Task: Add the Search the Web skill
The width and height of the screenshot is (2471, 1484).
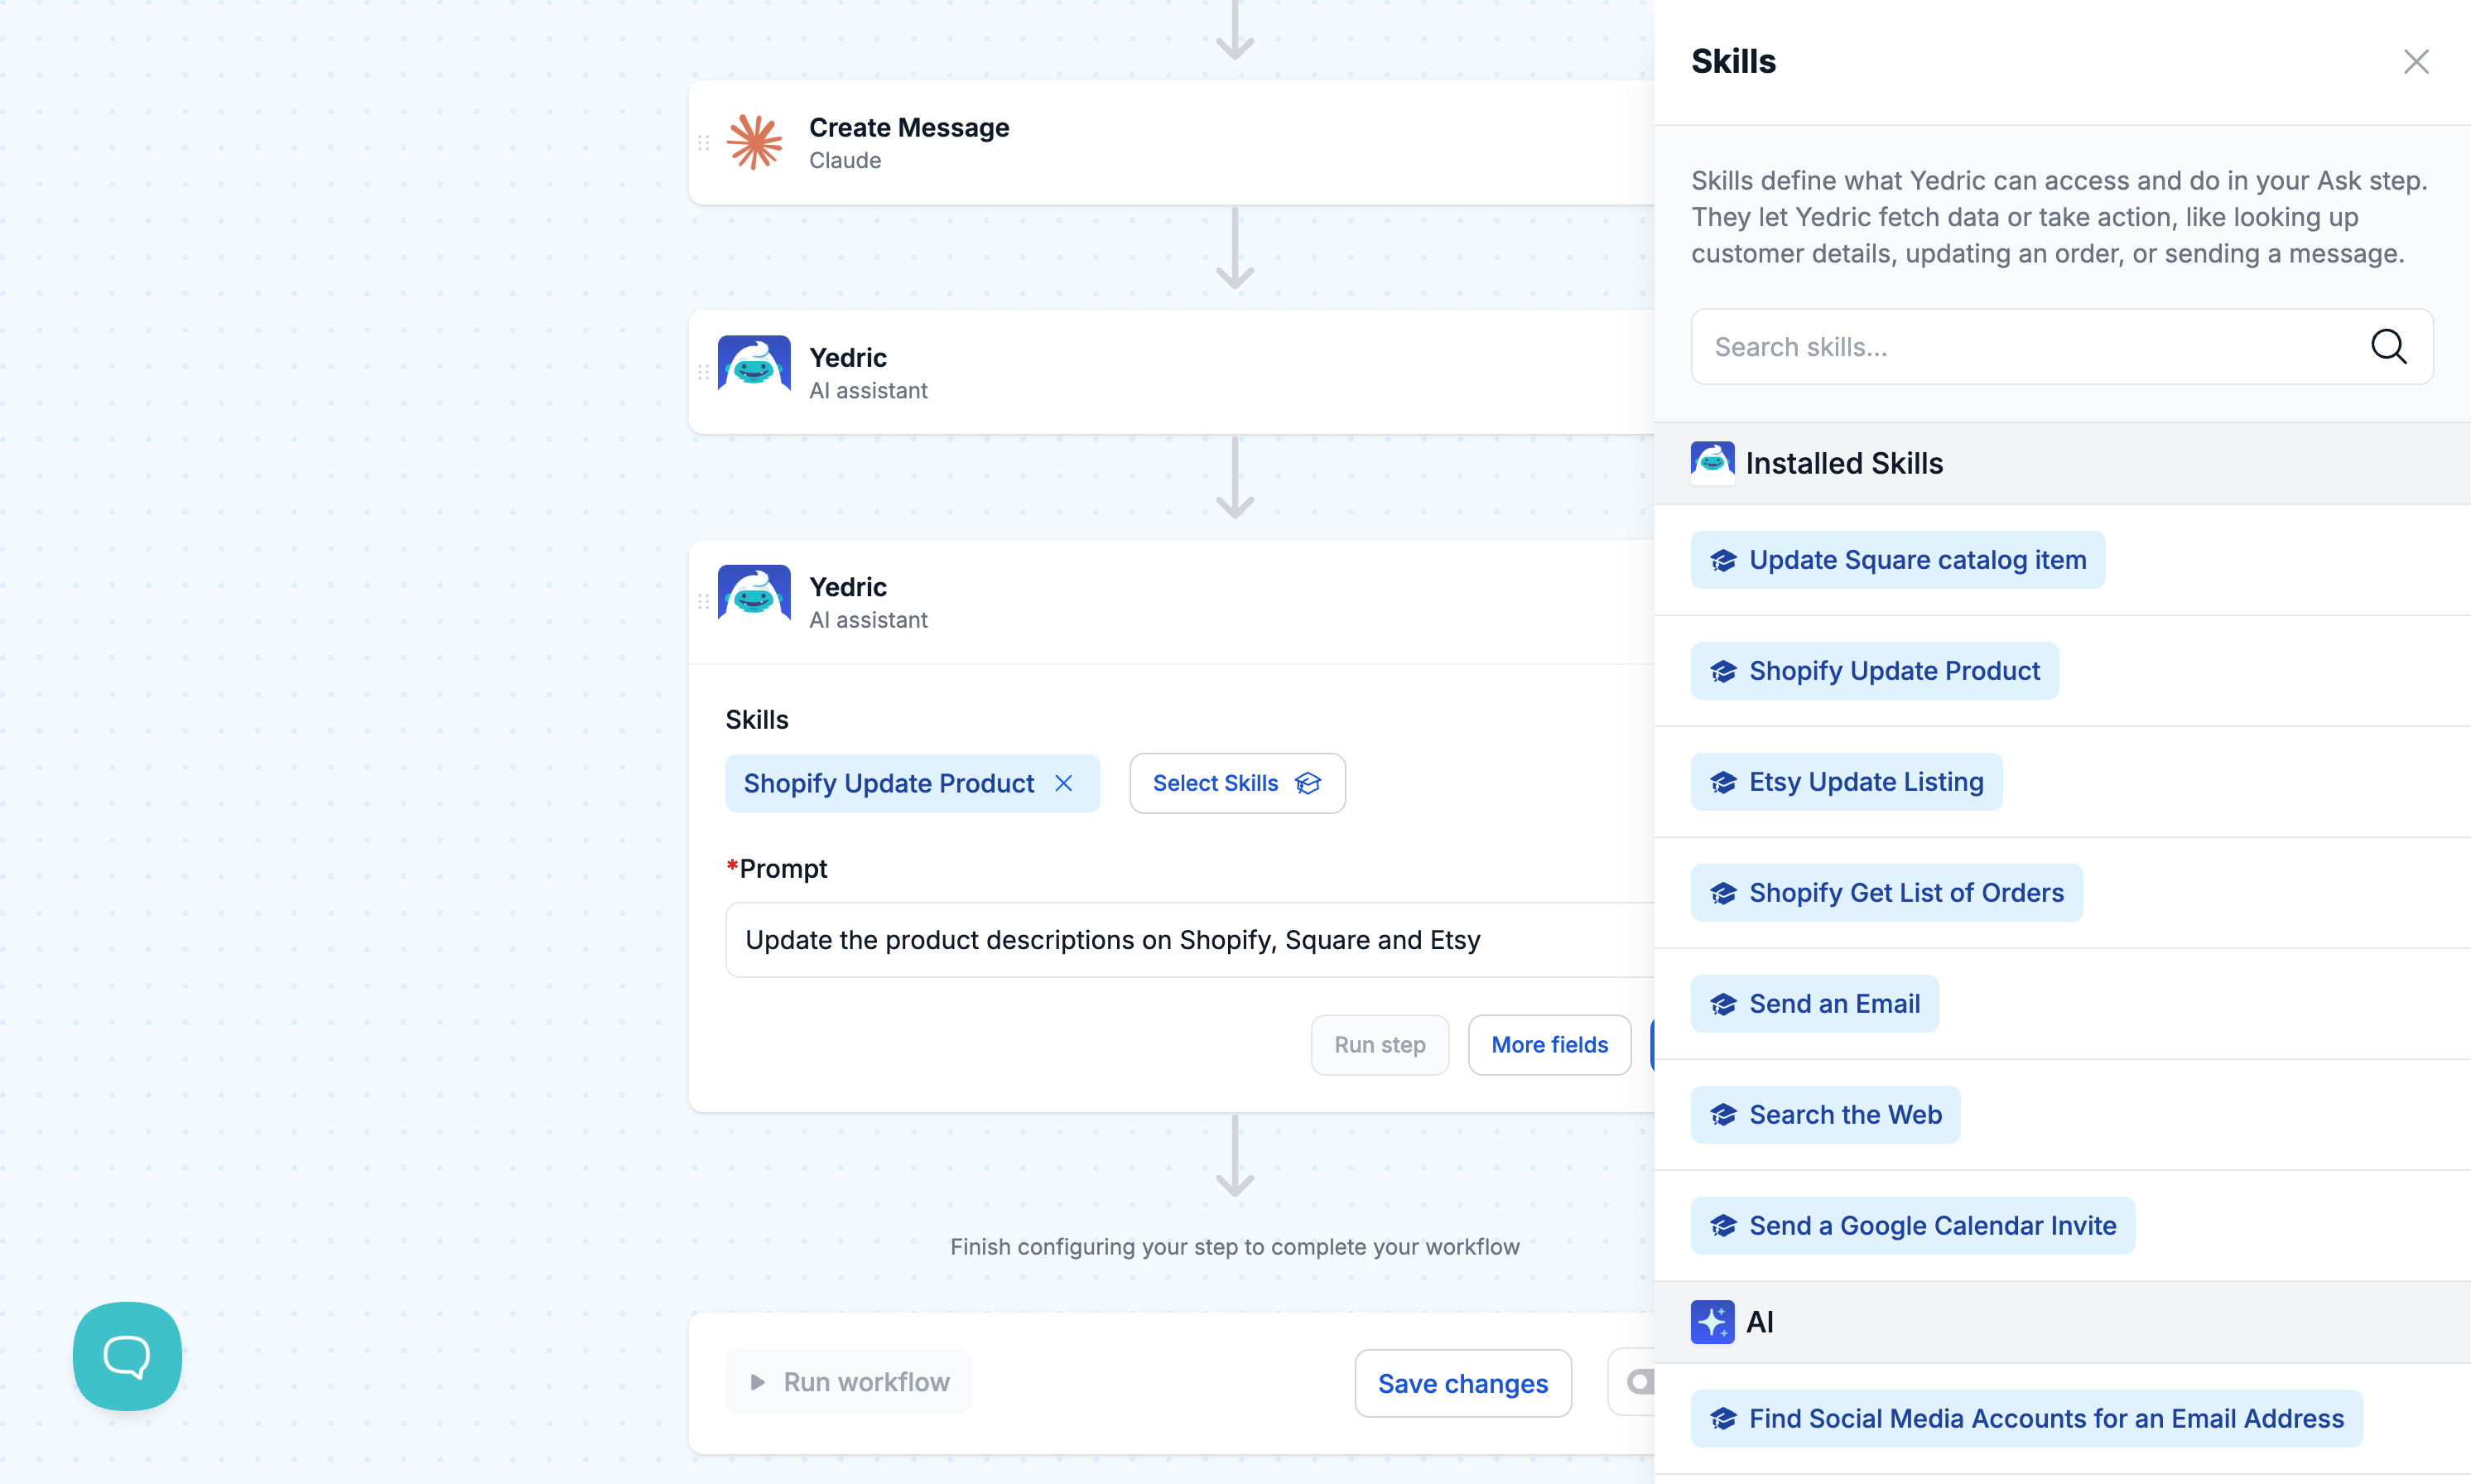Action: [1825, 1115]
